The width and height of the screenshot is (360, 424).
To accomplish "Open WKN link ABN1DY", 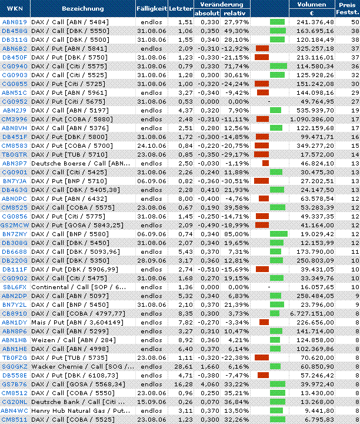I will click(15, 322).
